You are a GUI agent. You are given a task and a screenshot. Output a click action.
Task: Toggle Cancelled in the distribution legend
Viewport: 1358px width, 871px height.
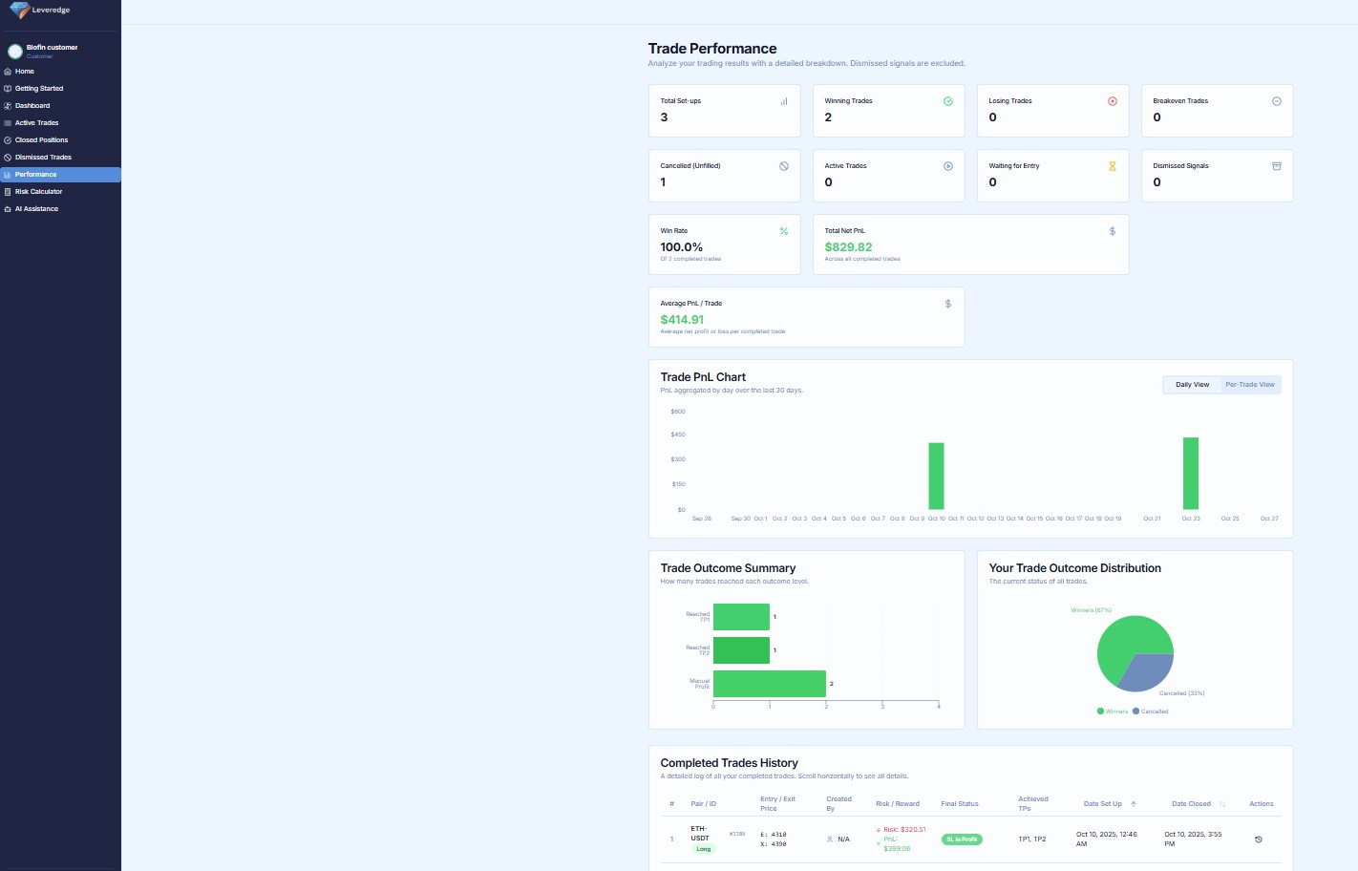click(1154, 712)
